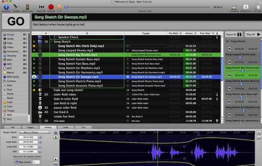Click the waveform preview play button
The height and width of the screenshot is (166, 262).
click(55, 159)
